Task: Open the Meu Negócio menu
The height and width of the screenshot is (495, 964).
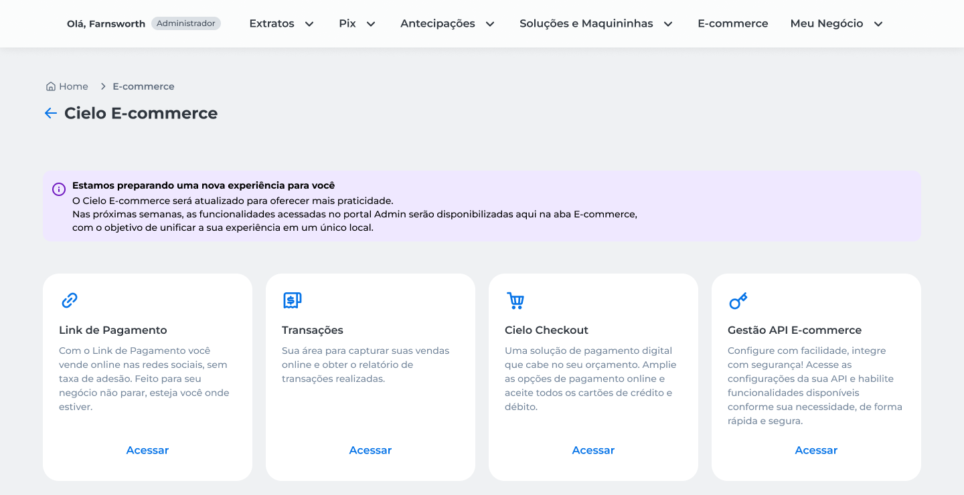Action: [x=827, y=23]
